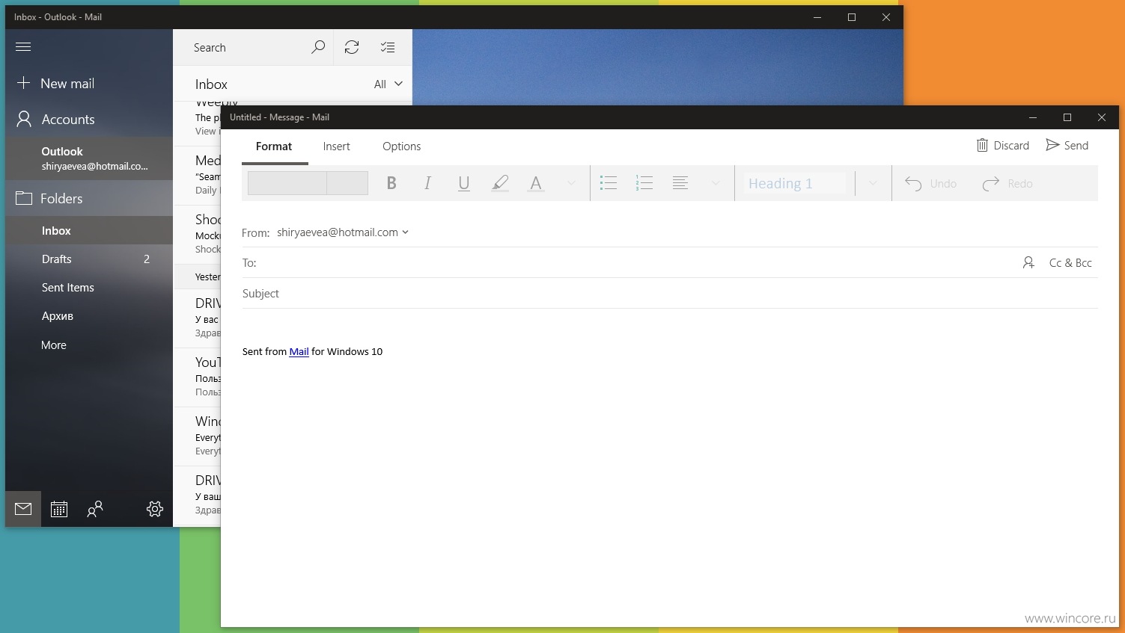The width and height of the screenshot is (1125, 633).
Task: Switch to the Format tab
Action: coord(274,146)
